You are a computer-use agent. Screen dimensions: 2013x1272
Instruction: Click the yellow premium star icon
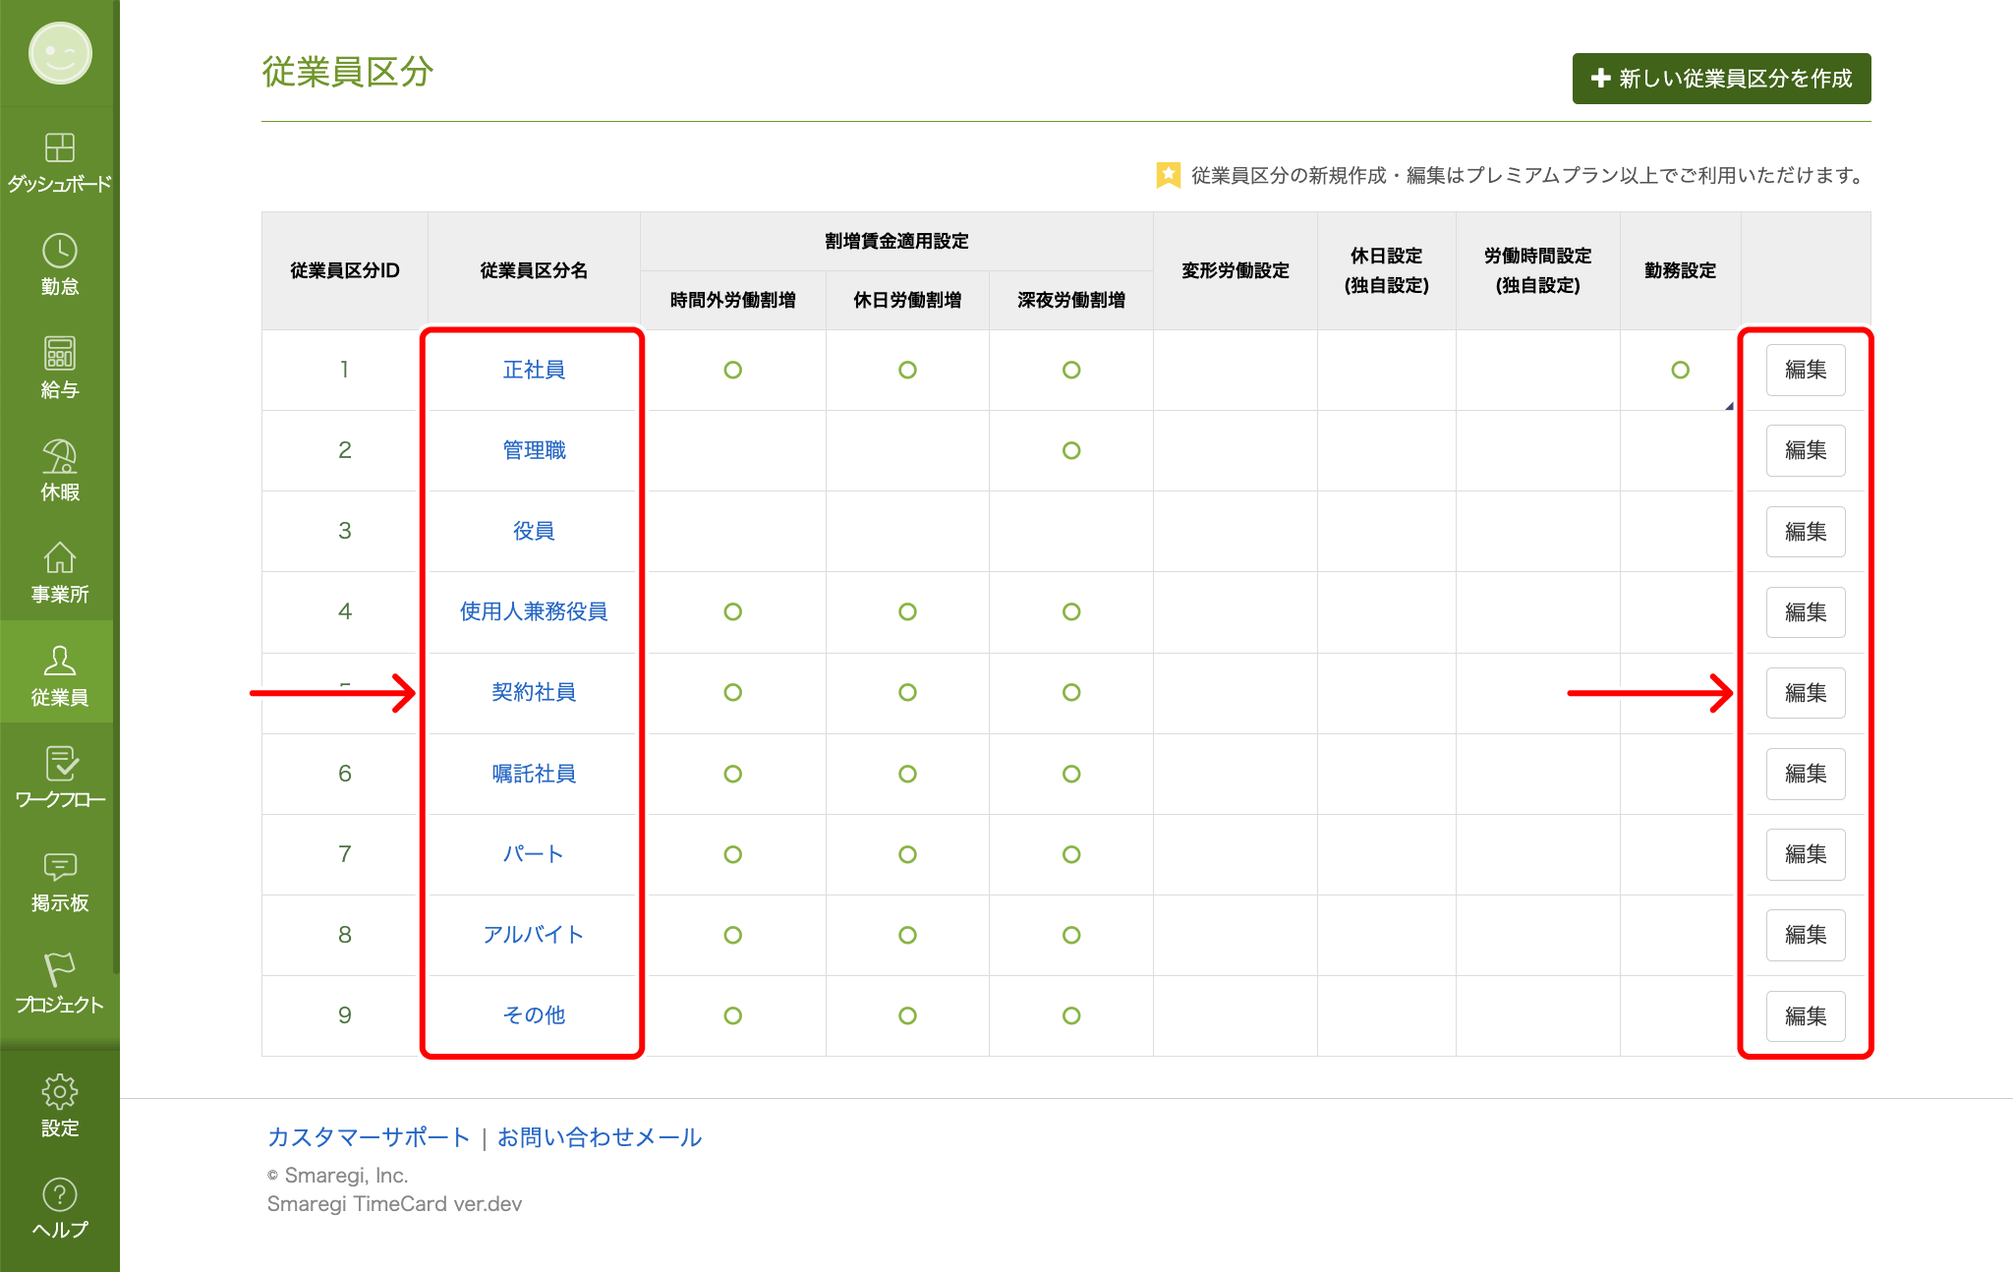pos(1168,175)
